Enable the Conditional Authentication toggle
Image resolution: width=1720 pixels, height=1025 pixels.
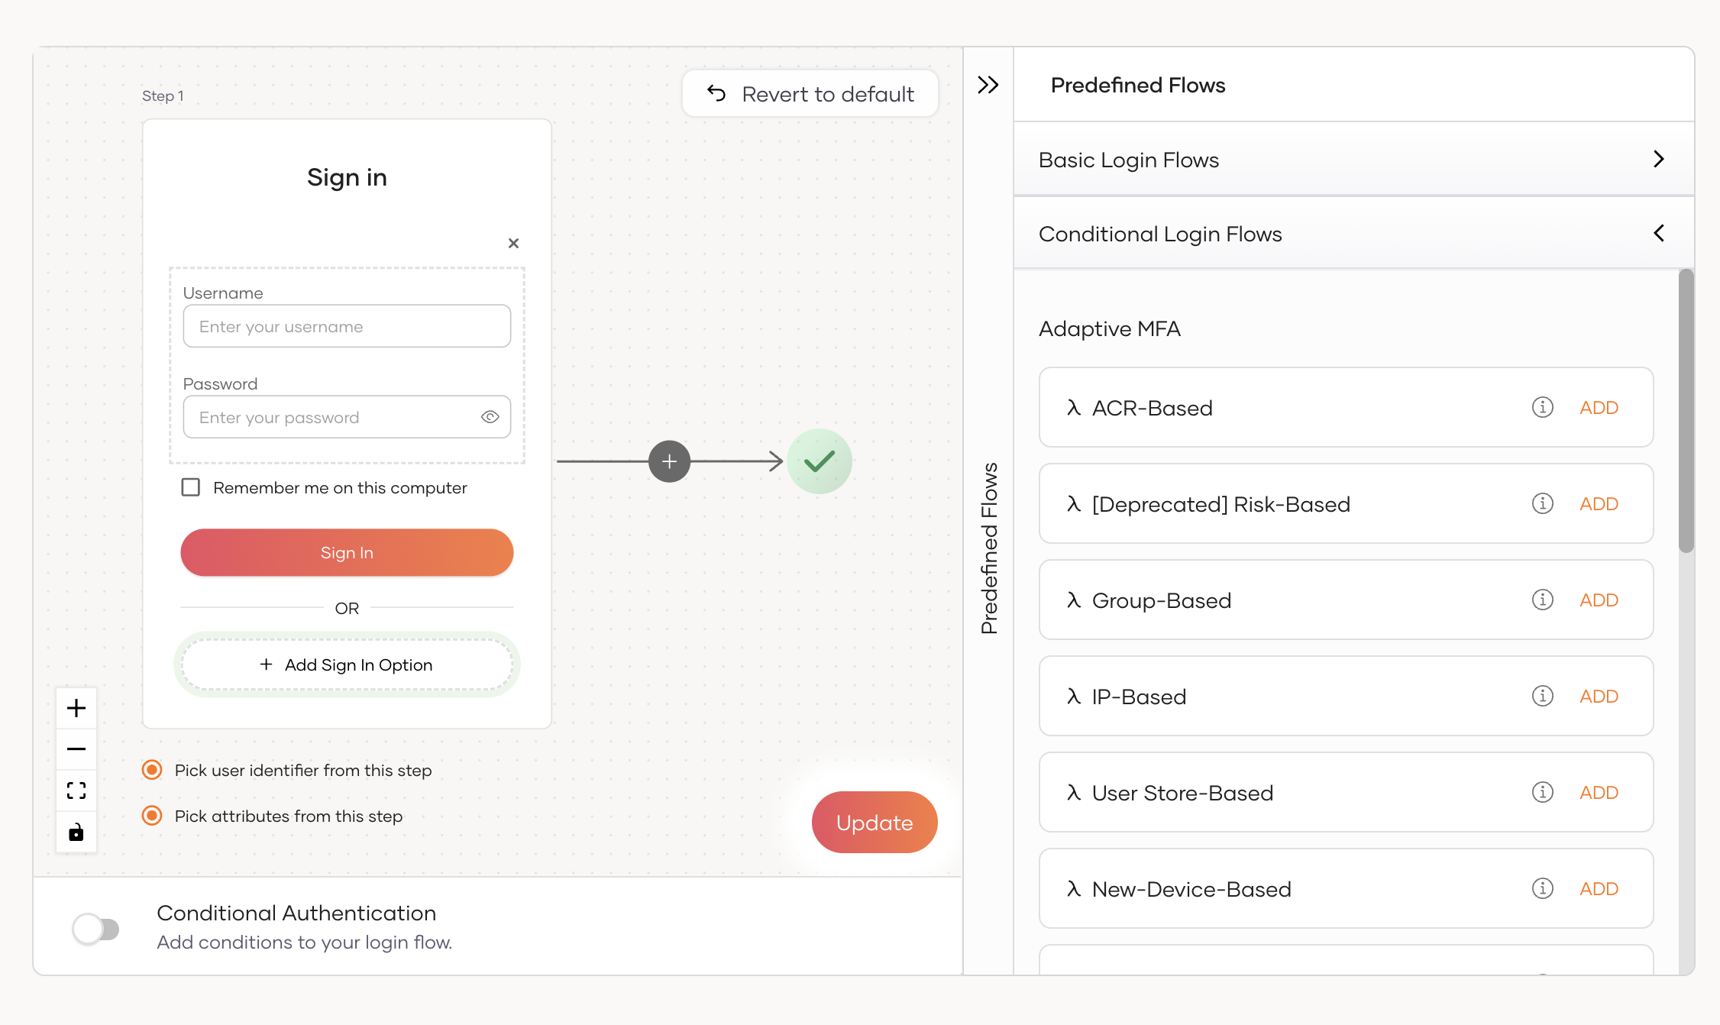tap(96, 929)
